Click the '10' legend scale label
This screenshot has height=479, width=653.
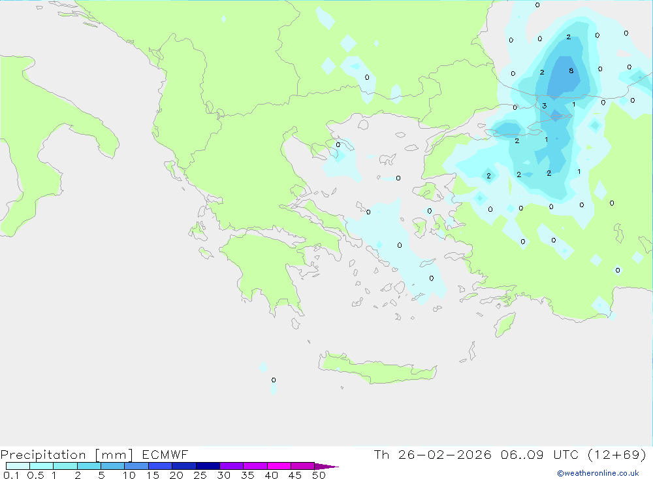(129, 475)
